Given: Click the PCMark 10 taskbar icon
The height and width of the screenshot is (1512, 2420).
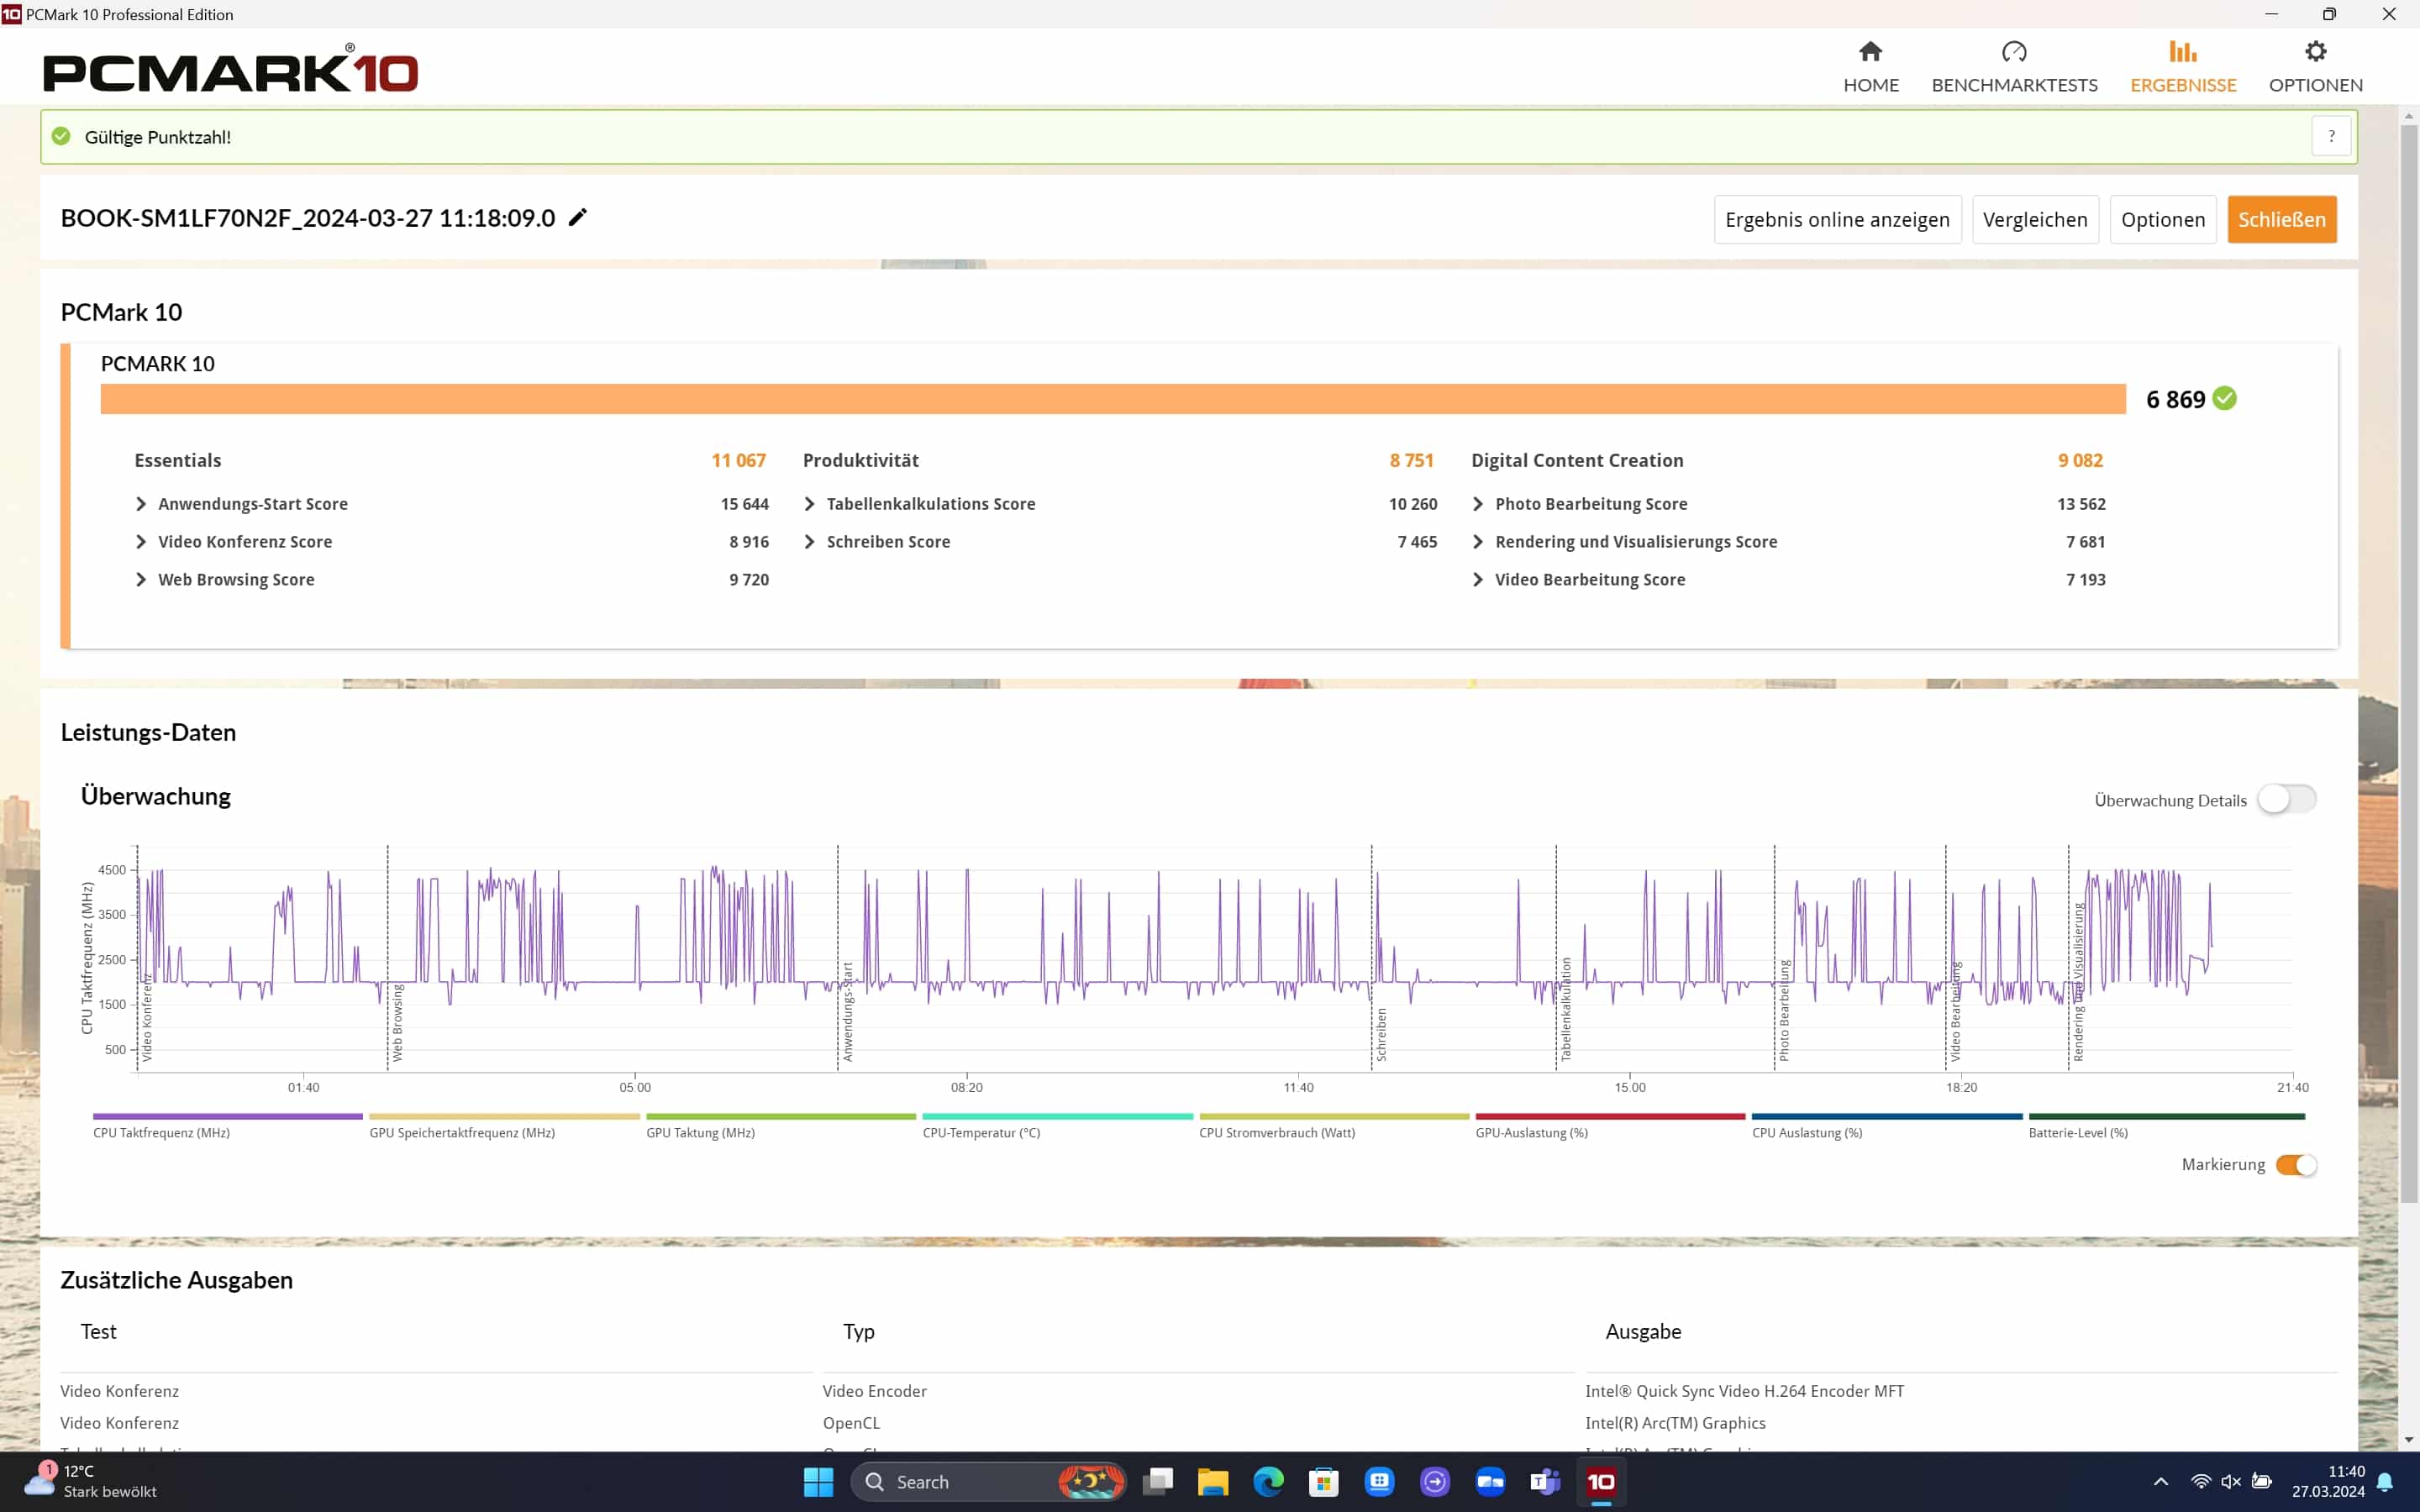Looking at the screenshot, I should (x=1601, y=1481).
